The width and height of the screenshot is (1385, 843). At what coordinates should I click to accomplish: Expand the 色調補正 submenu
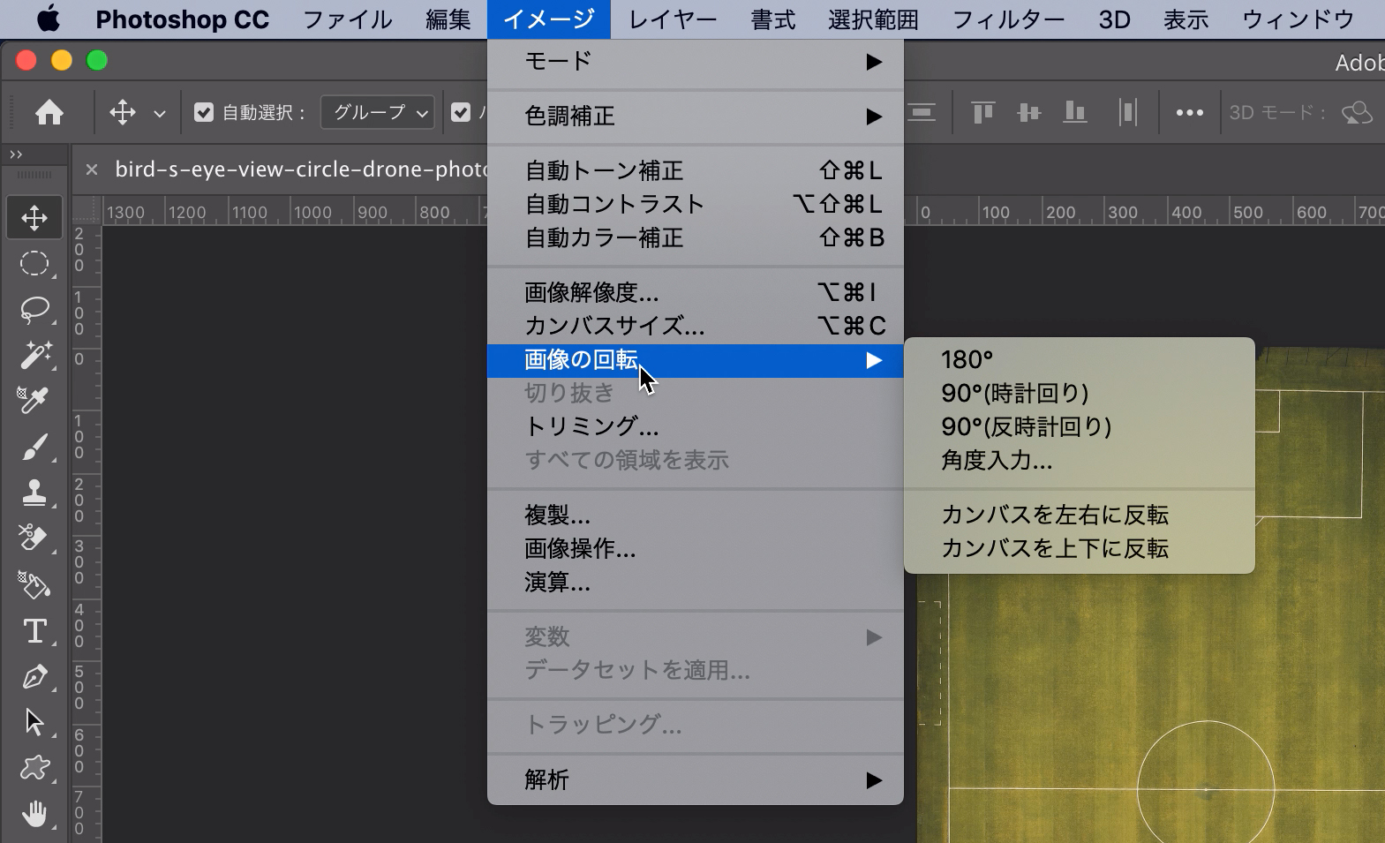point(696,116)
